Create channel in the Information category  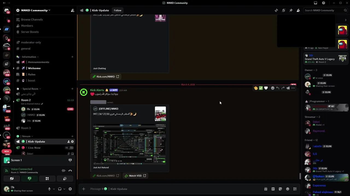coord(72,57)
